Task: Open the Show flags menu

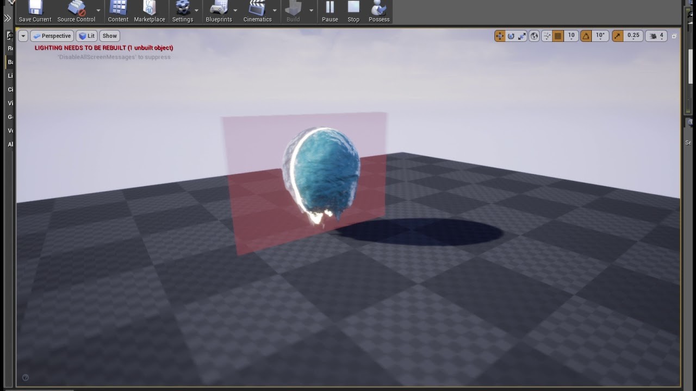Action: click(x=110, y=36)
